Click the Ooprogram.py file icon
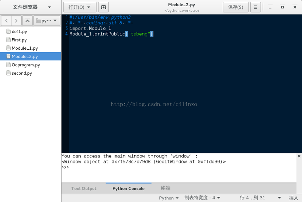The height and width of the screenshot is (202, 302). point(8,65)
